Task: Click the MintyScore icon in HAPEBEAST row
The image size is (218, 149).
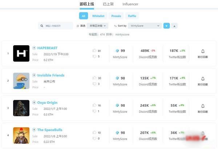Action: pos(117,51)
